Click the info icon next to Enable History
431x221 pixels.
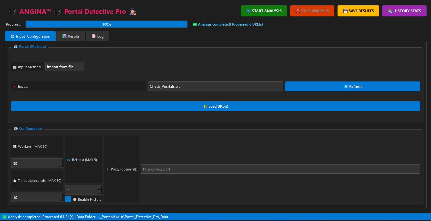click(x=75, y=200)
